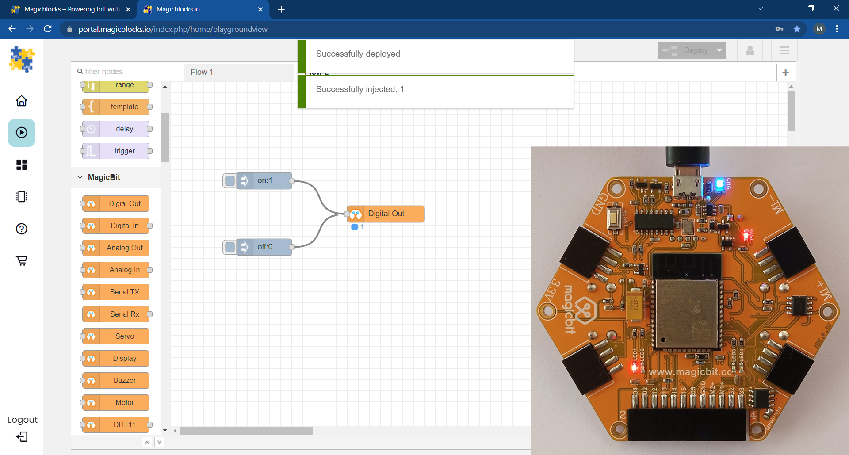Image resolution: width=849 pixels, height=455 pixels.
Task: Collapse all palette categories double-up arrow
Action: click(147, 442)
